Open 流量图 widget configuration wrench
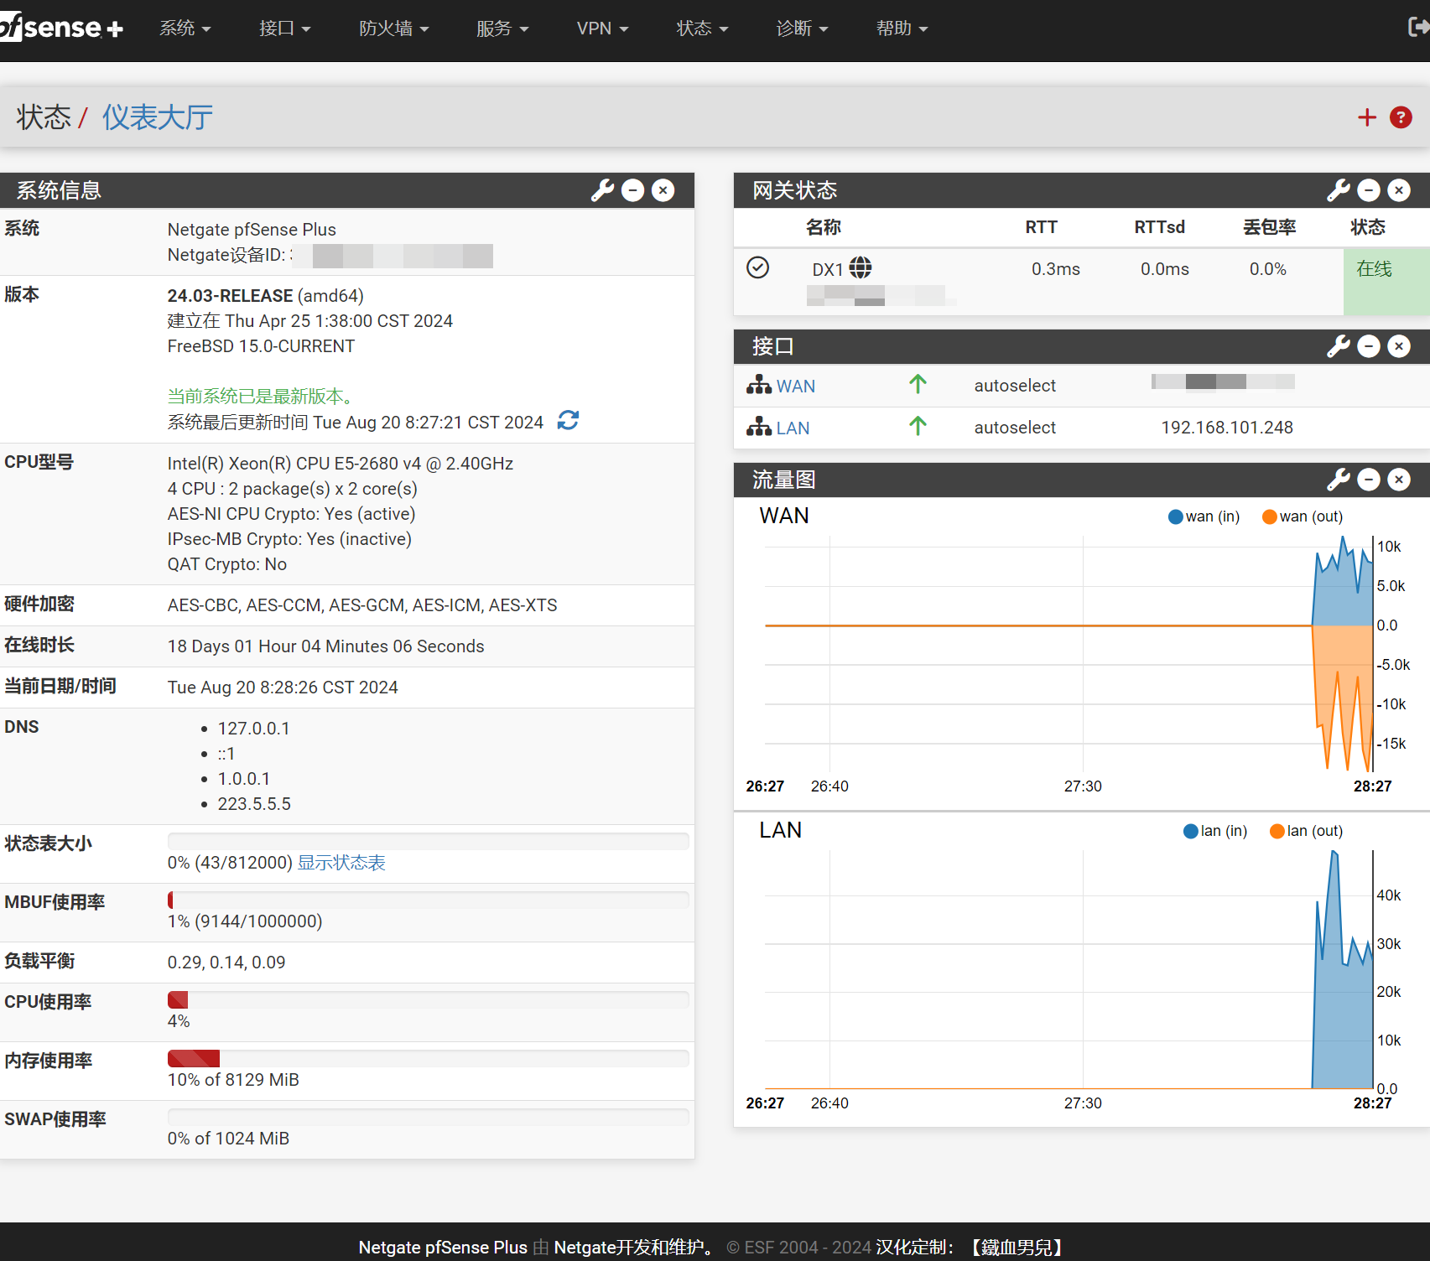The image size is (1430, 1261). pos(1338,480)
